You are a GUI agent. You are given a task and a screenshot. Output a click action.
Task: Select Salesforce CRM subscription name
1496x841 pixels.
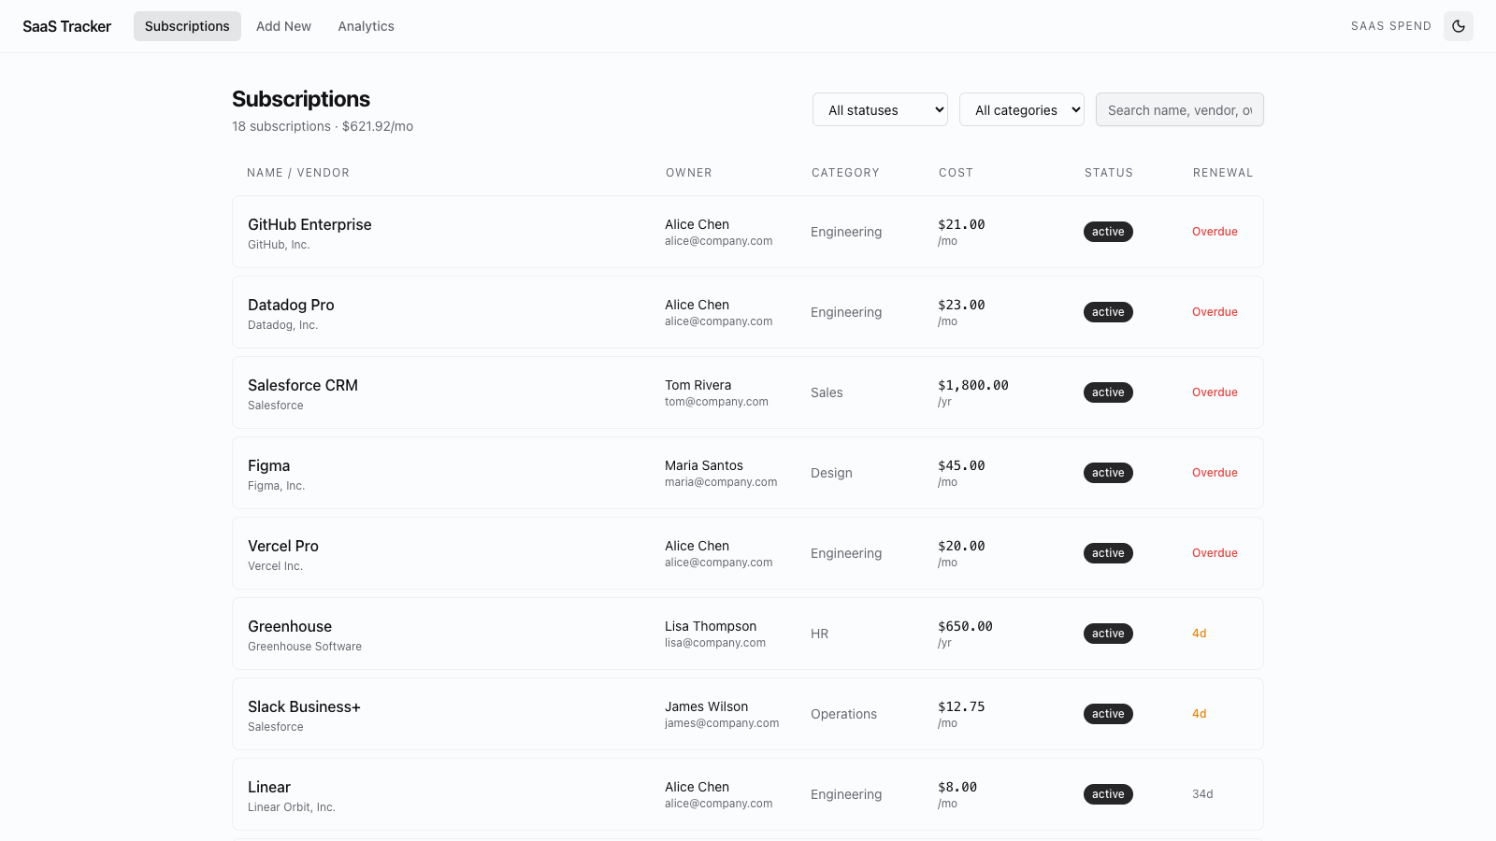click(303, 385)
